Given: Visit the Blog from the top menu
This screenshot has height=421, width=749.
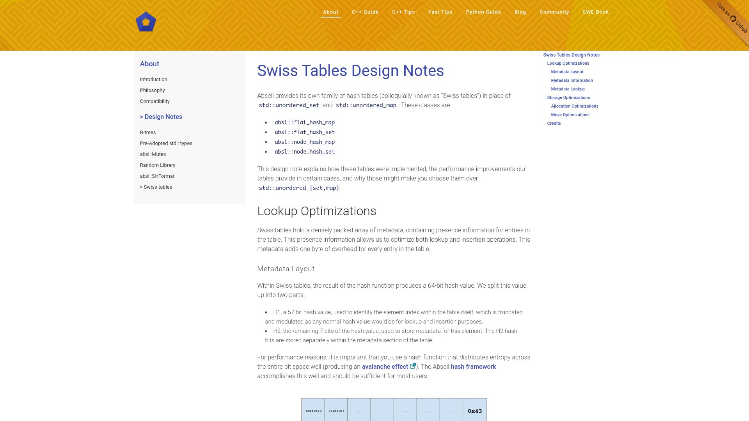Looking at the screenshot, I should (x=520, y=12).
